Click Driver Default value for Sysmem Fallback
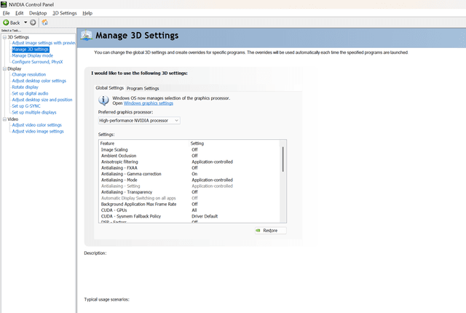Screen dimensions: 466x313 pos(205,216)
